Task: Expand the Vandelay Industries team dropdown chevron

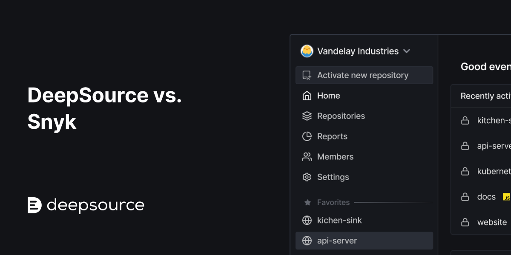Action: [x=407, y=51]
